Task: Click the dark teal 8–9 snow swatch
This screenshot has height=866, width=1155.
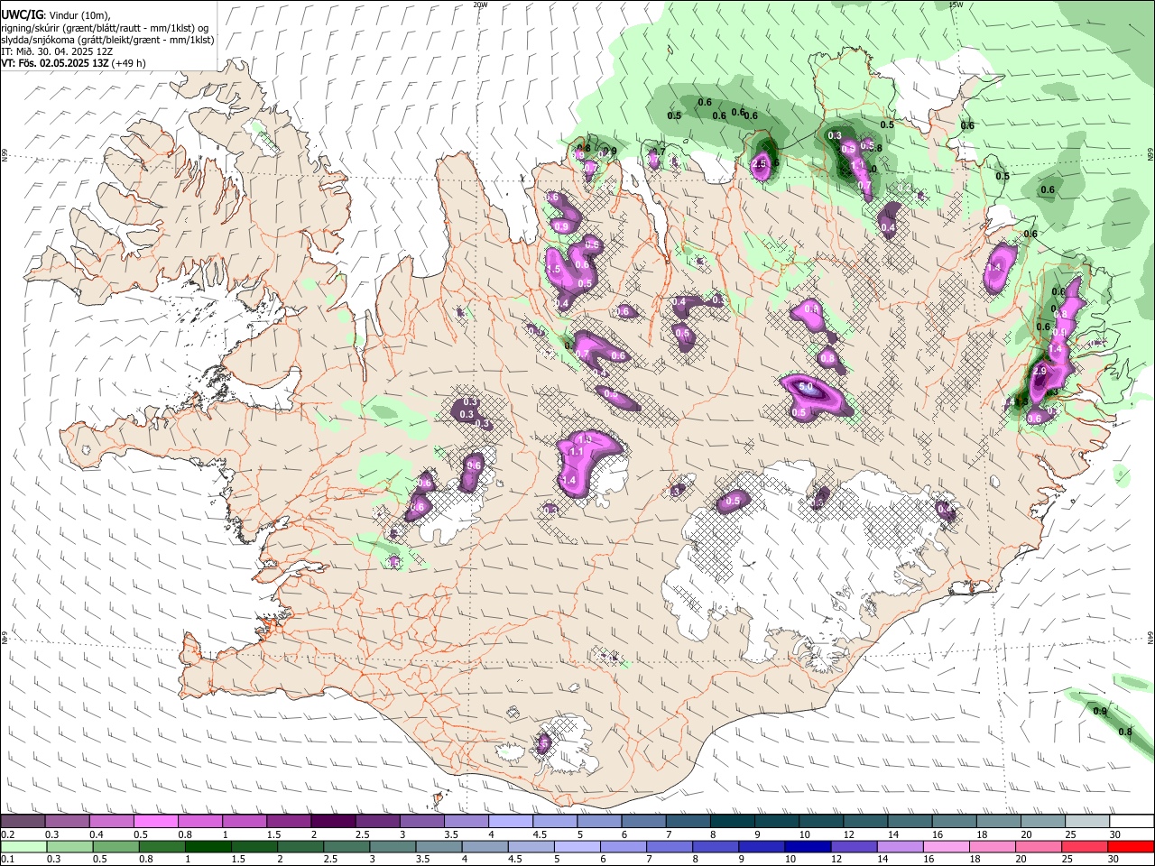Action: 733,822
